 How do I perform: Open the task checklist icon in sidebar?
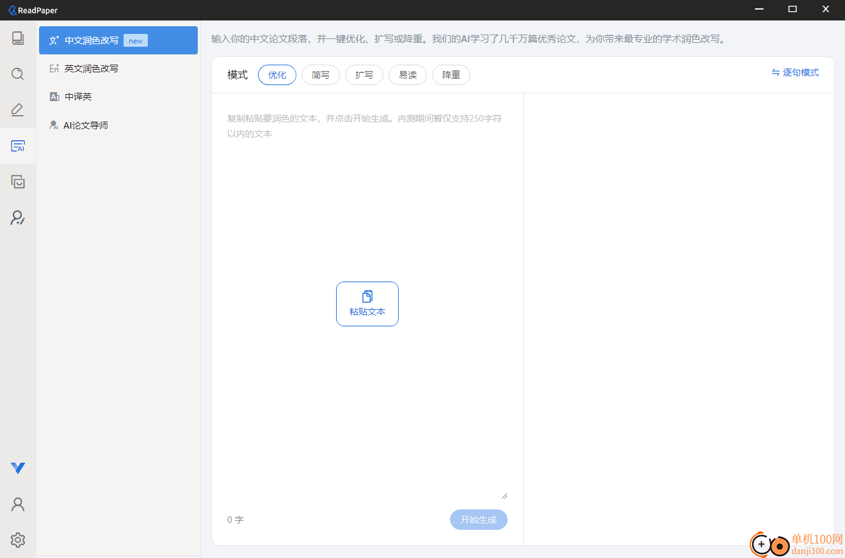[18, 182]
